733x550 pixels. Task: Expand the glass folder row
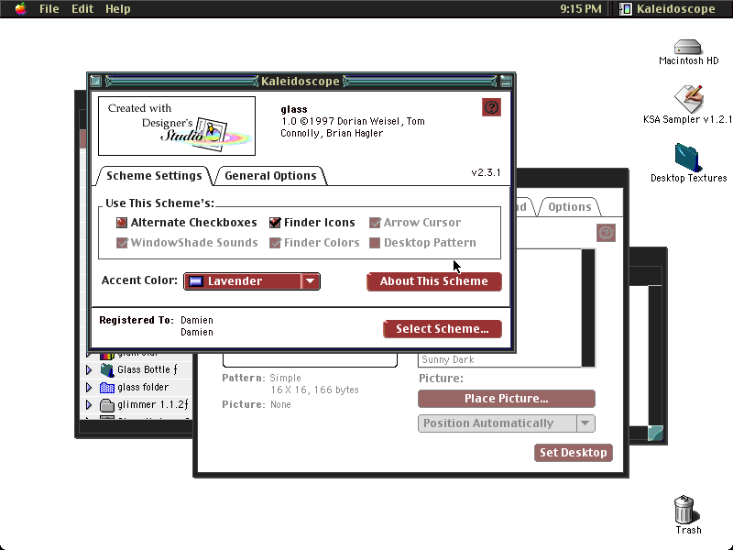tap(89, 387)
